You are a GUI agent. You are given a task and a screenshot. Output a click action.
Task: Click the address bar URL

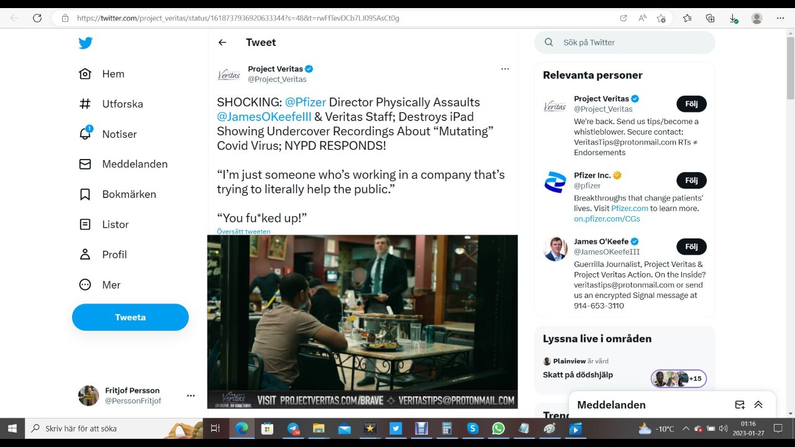point(238,18)
